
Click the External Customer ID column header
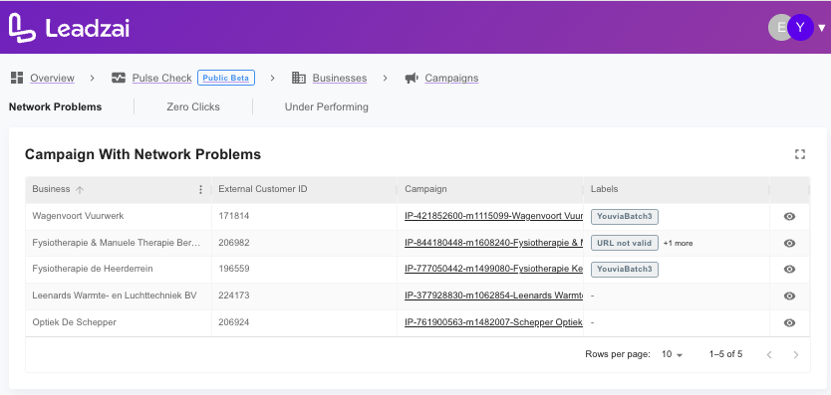(263, 189)
